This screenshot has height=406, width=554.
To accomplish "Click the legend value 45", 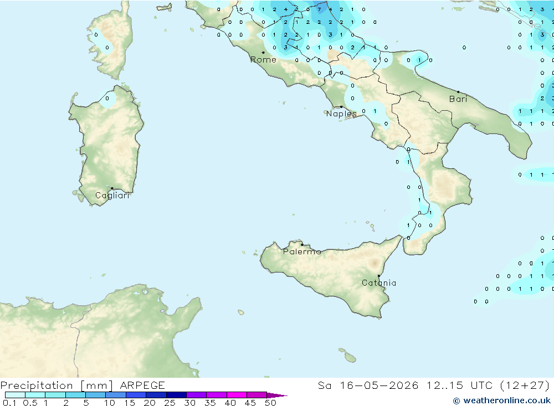I will pyautogui.click(x=250, y=403).
